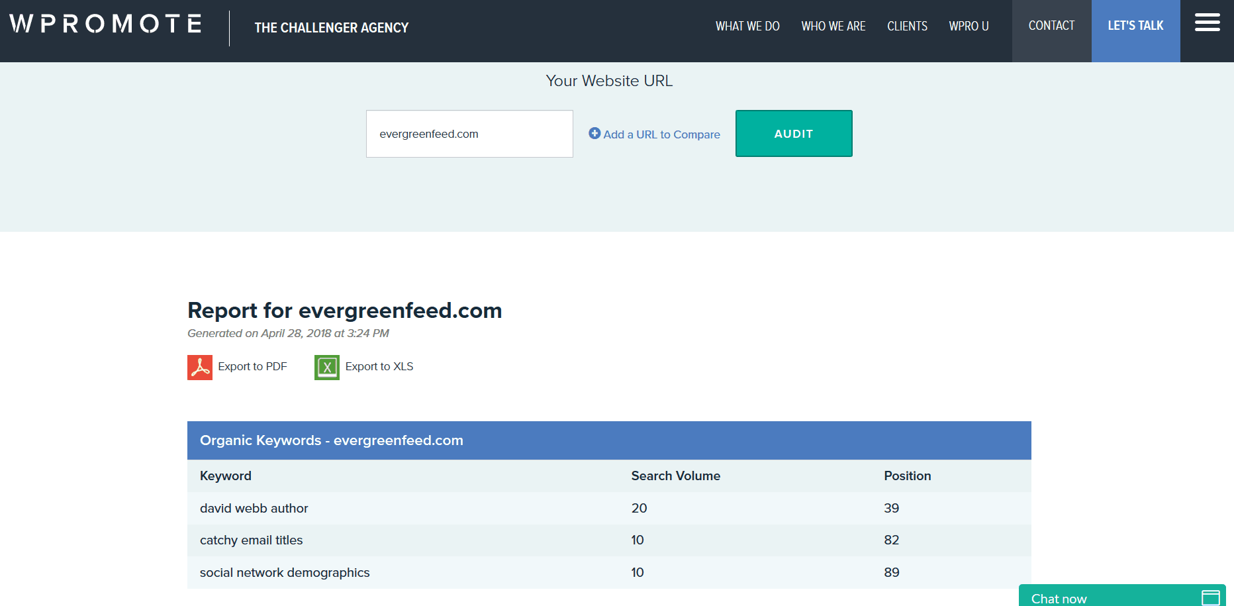Click the Report for evergreenfeed.com heading
Viewport: 1234px width, 606px height.
tap(344, 310)
